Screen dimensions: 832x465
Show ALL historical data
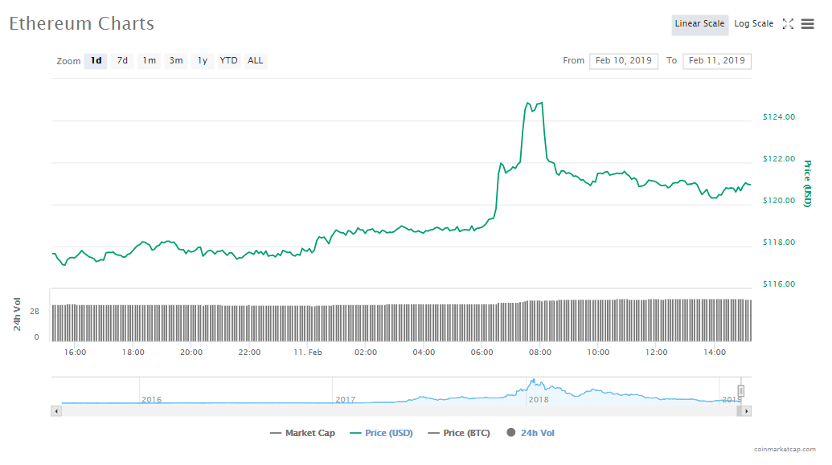pyautogui.click(x=255, y=61)
